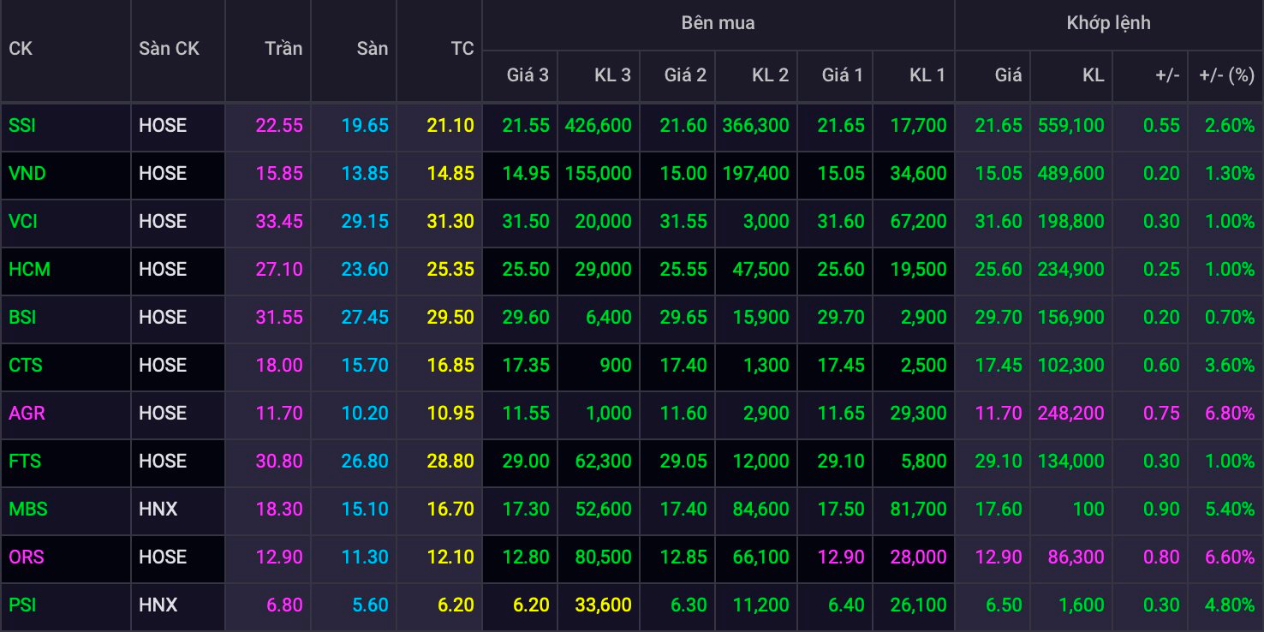Open the ORS stock symbol
This screenshot has height=632, width=1264.
(27, 557)
